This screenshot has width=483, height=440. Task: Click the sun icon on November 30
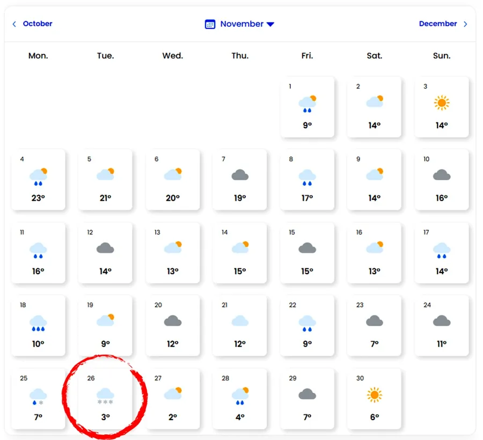click(x=375, y=395)
